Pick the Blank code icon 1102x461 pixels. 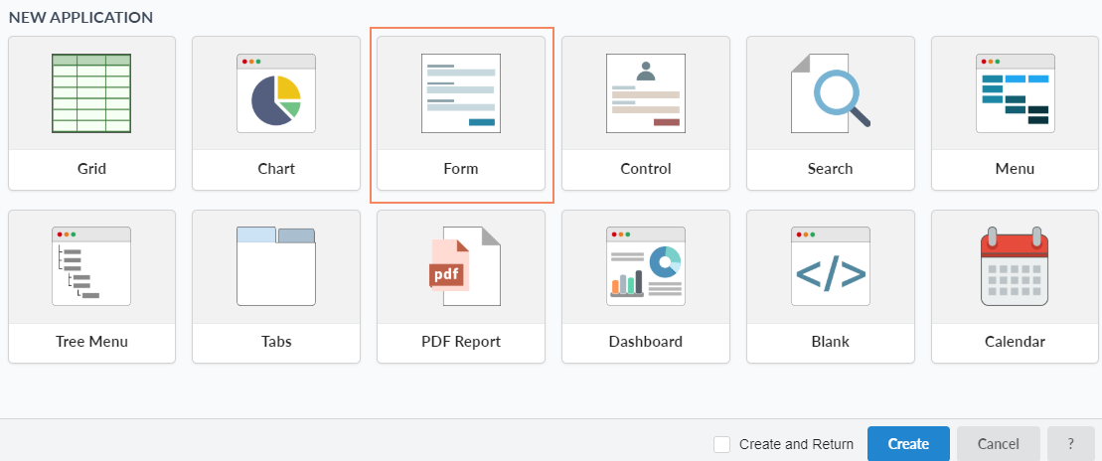pyautogui.click(x=831, y=266)
